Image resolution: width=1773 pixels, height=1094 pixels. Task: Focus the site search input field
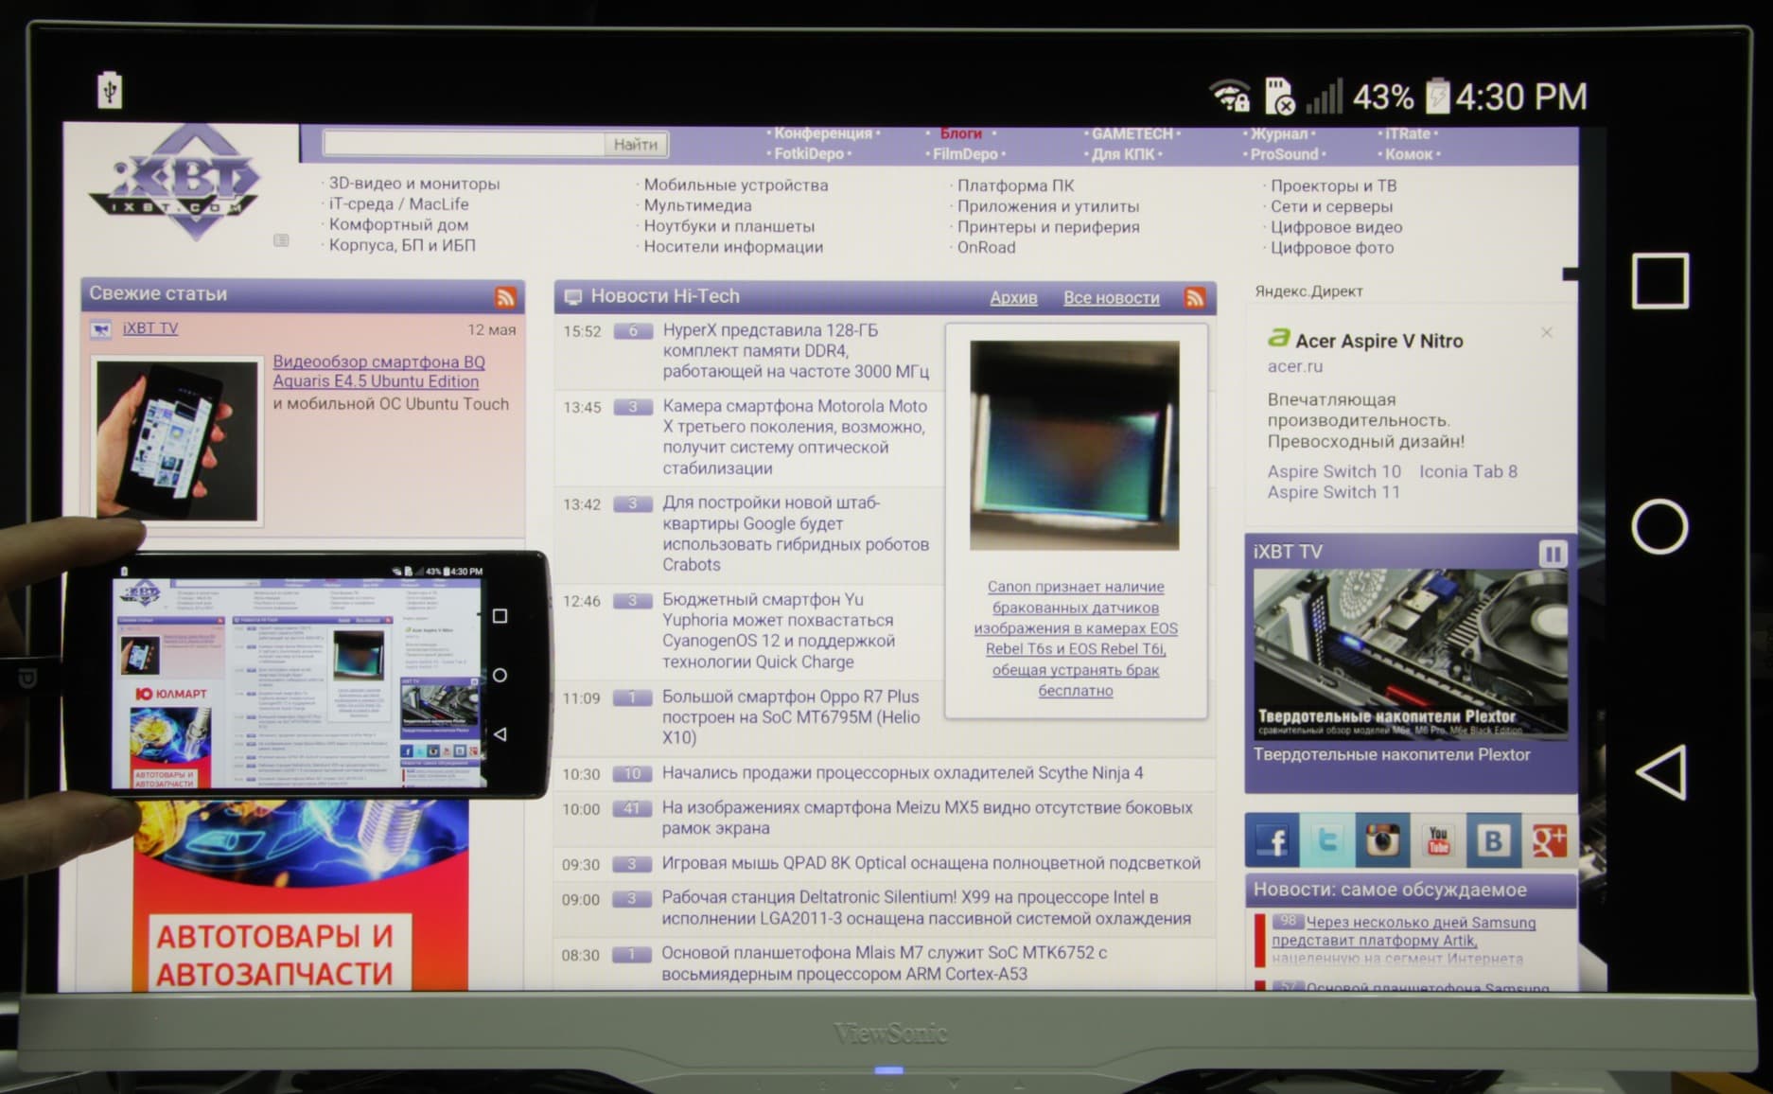(464, 143)
